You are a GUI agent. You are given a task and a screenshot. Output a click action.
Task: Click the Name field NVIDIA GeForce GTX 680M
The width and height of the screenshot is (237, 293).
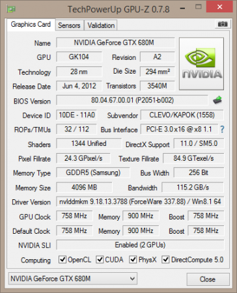[x=115, y=42]
